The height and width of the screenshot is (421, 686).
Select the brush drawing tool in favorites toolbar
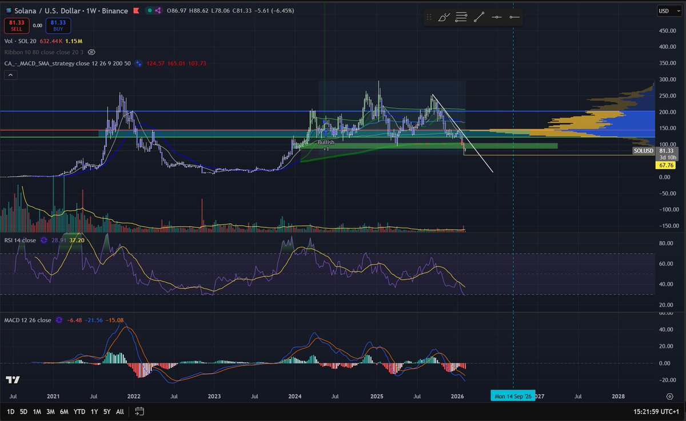(x=444, y=18)
